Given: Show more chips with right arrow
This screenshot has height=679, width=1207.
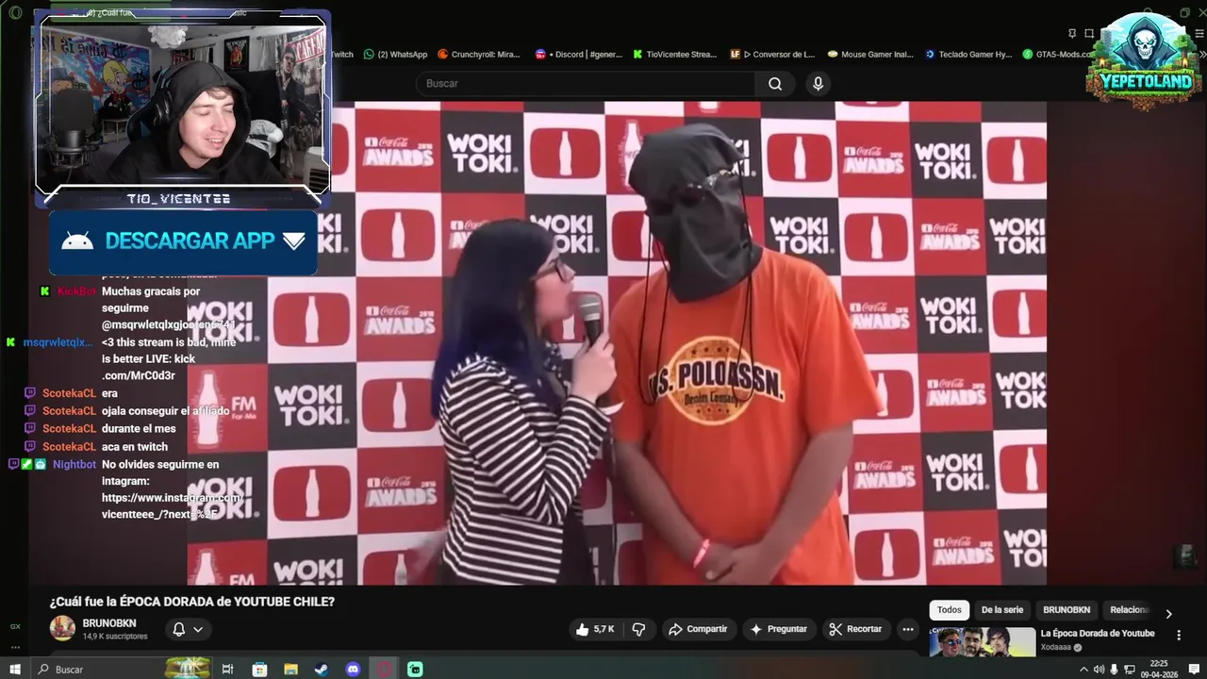Looking at the screenshot, I should (1168, 614).
